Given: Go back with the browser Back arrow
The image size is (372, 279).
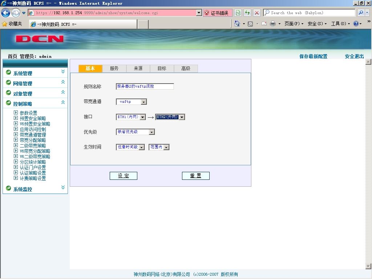Looking at the screenshot, I should point(6,13).
